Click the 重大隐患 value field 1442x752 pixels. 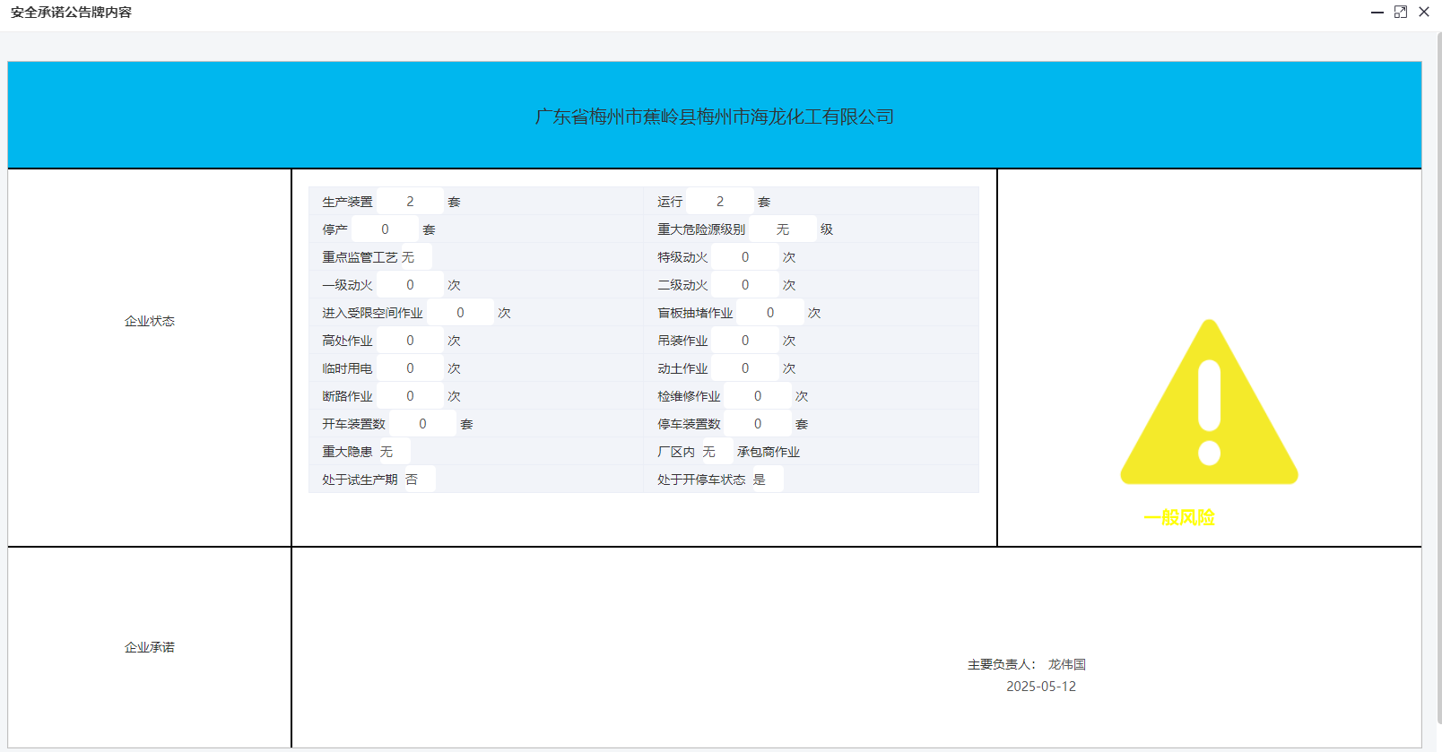click(391, 452)
